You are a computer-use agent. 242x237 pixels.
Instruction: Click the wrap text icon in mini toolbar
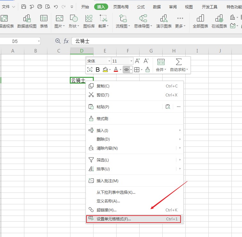90,69
